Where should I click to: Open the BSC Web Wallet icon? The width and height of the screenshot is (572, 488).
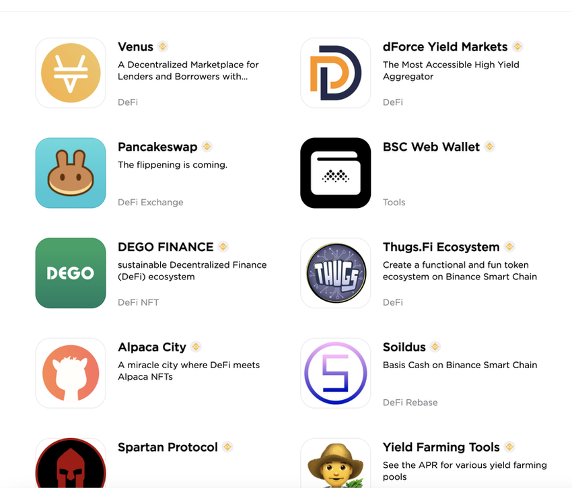(336, 173)
